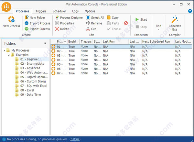Select the 03 - Advanced folder
Screen dimensions: 194x142
[30, 68]
